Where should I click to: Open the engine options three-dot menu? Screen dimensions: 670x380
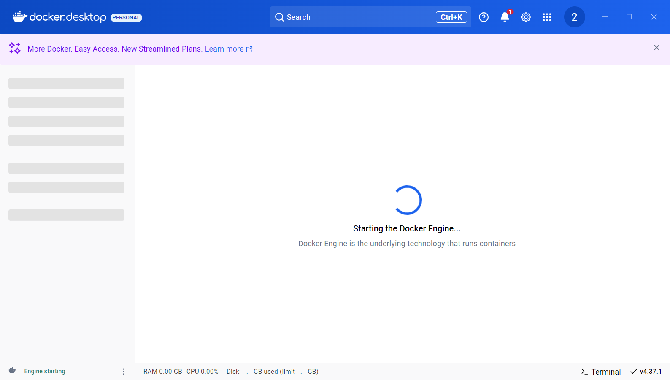click(x=124, y=372)
